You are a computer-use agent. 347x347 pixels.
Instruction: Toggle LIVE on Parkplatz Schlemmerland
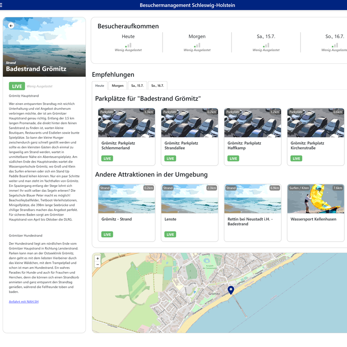pos(107,158)
